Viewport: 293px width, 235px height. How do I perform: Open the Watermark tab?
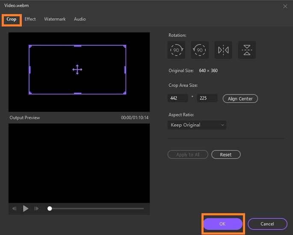pyautogui.click(x=55, y=19)
